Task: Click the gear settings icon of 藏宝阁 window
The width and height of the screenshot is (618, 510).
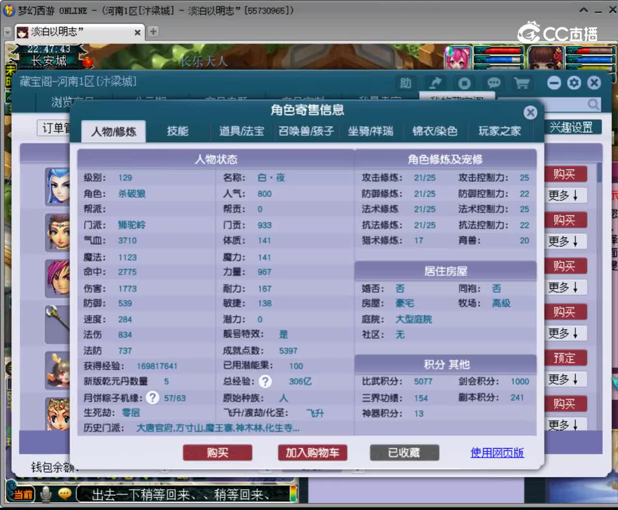Action: [574, 83]
